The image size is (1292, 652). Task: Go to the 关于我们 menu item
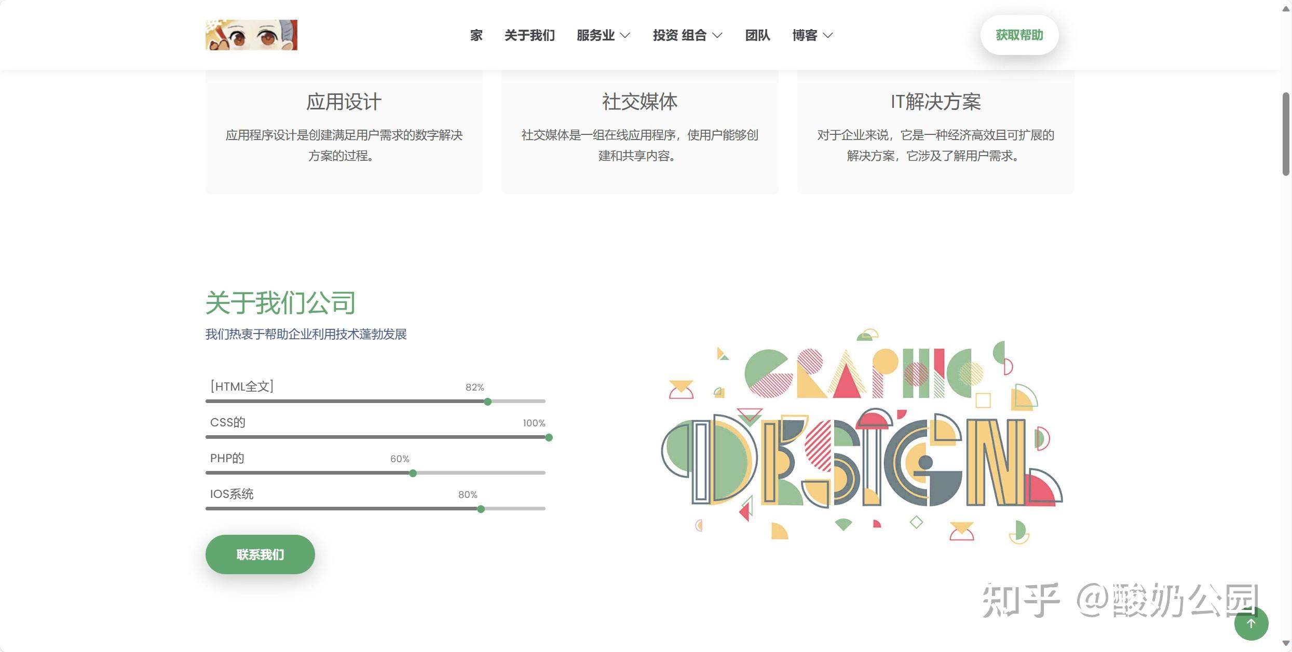(x=529, y=35)
